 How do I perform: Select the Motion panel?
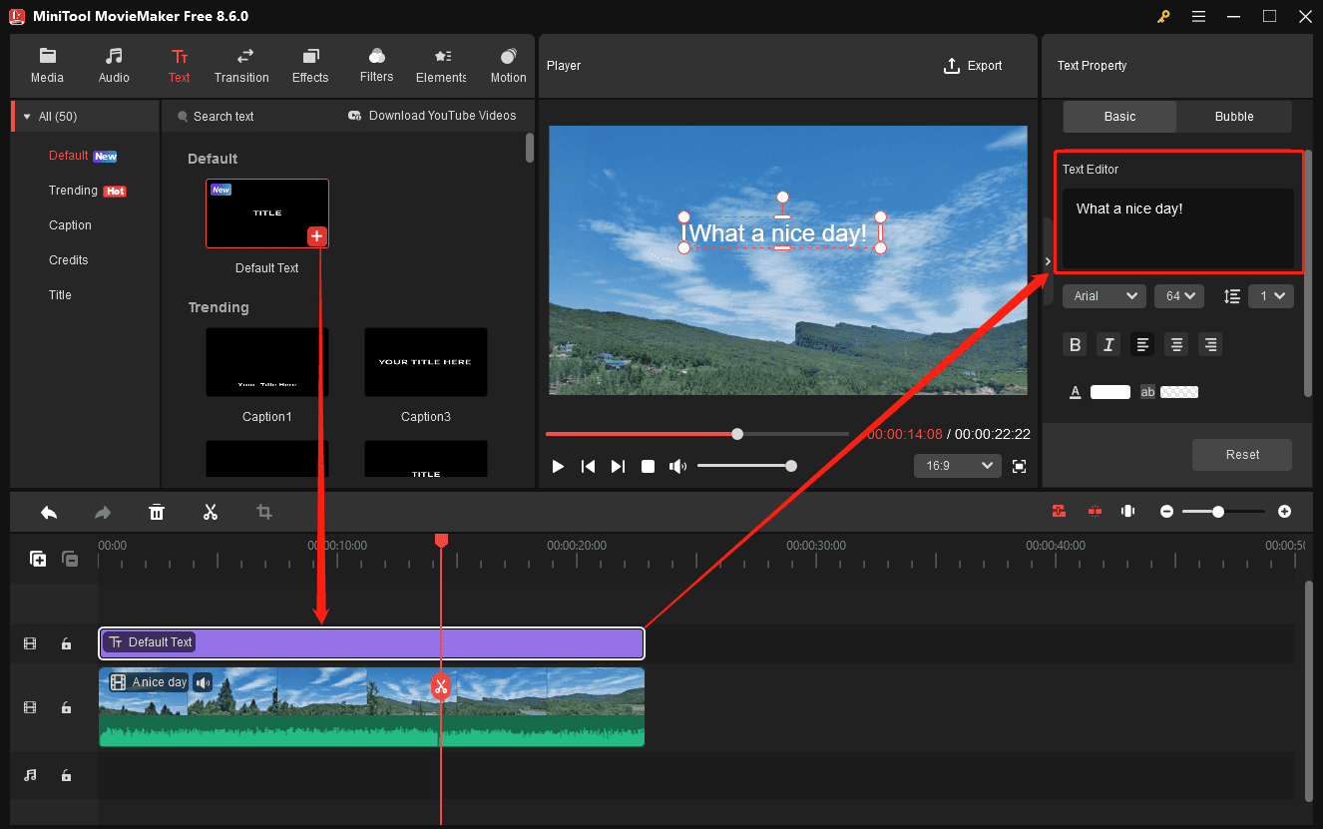tap(508, 66)
